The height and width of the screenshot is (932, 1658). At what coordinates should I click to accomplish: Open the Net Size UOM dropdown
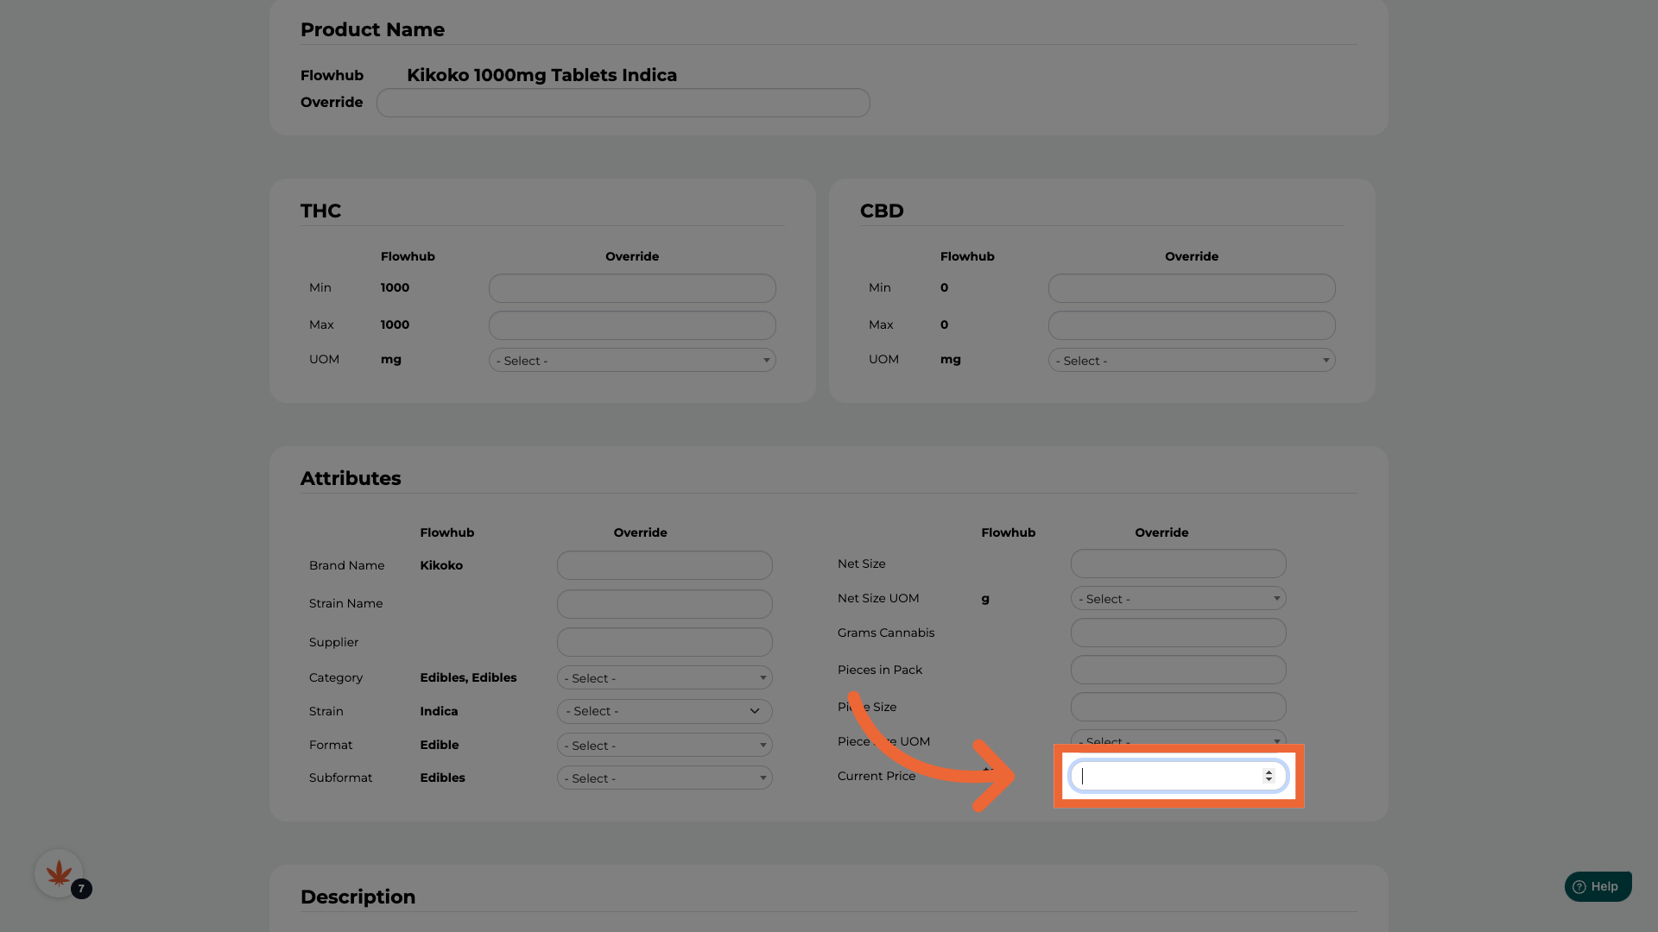[x=1178, y=599]
